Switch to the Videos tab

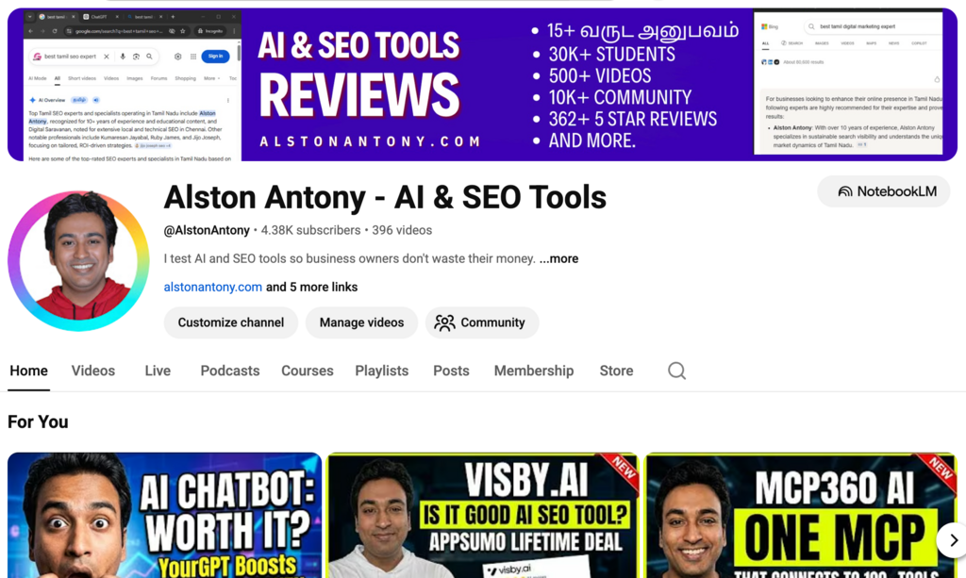[x=93, y=371]
